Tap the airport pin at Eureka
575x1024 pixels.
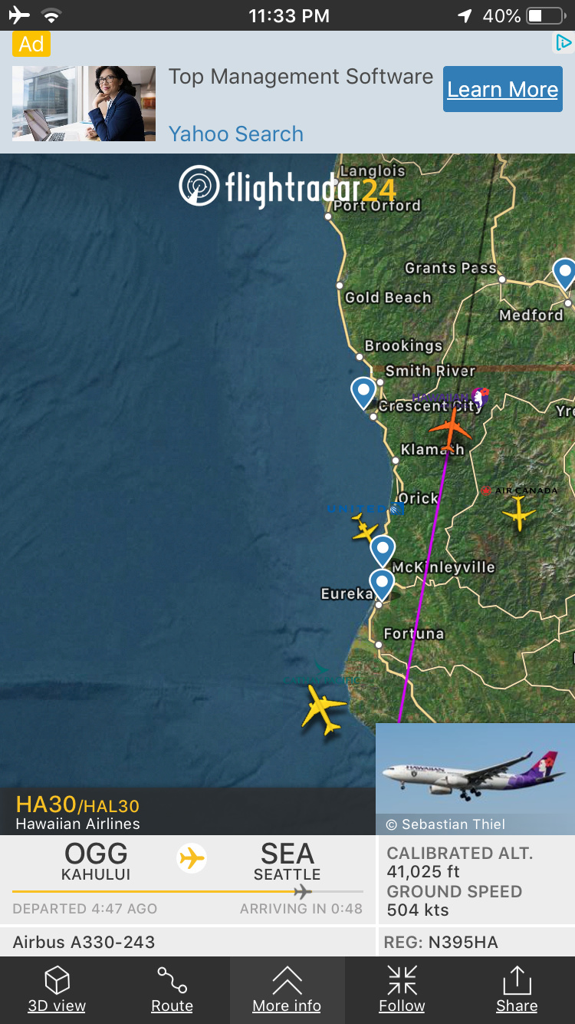click(381, 583)
